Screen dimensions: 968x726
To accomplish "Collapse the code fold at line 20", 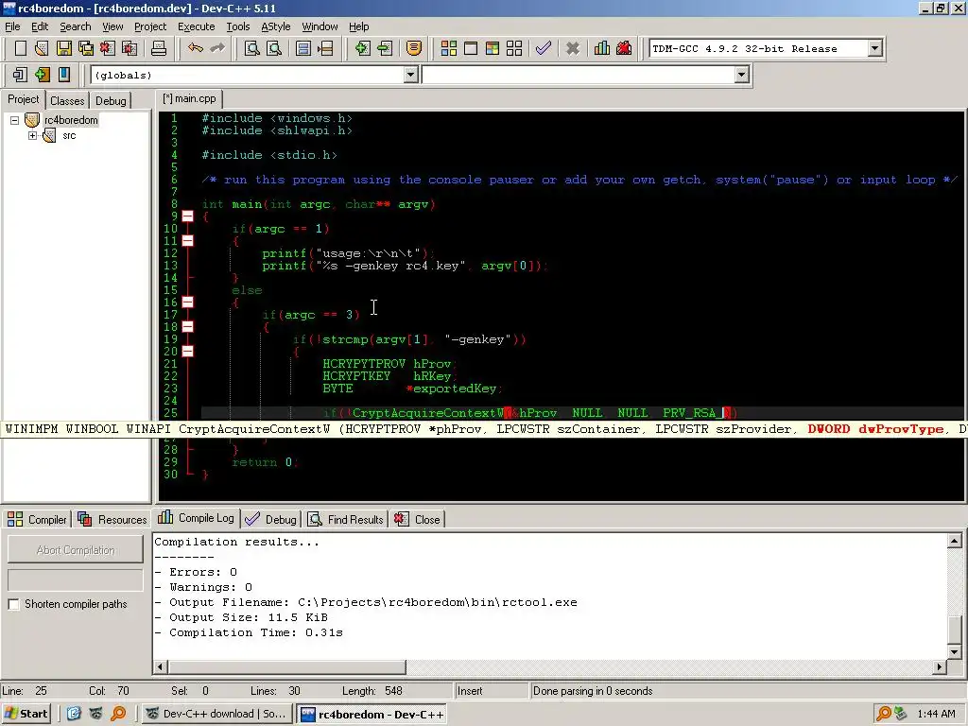I will [188, 352].
